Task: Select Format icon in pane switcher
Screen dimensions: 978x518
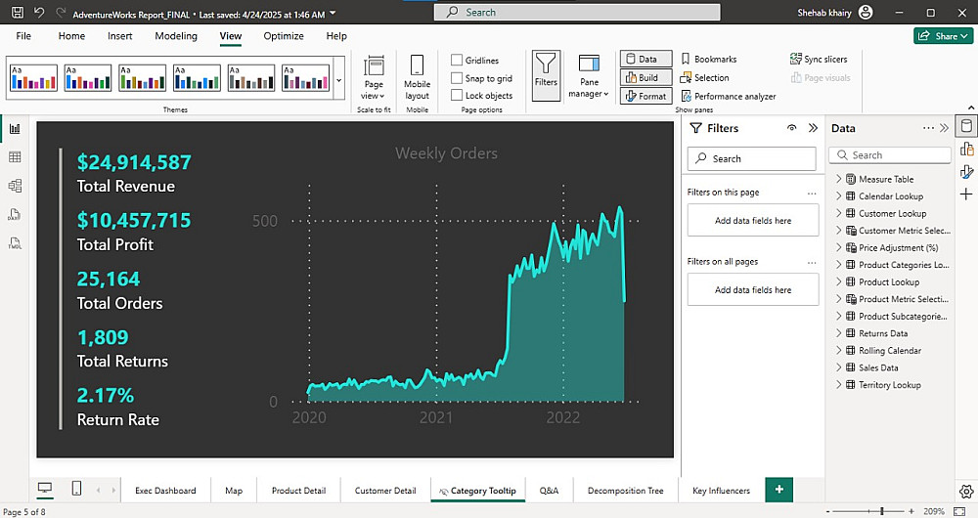Action: tap(966, 171)
